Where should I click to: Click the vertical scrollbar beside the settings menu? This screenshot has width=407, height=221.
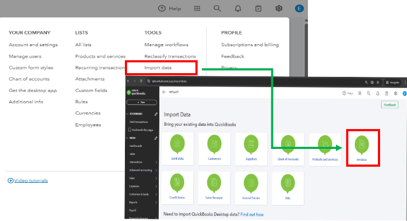tap(306, 49)
